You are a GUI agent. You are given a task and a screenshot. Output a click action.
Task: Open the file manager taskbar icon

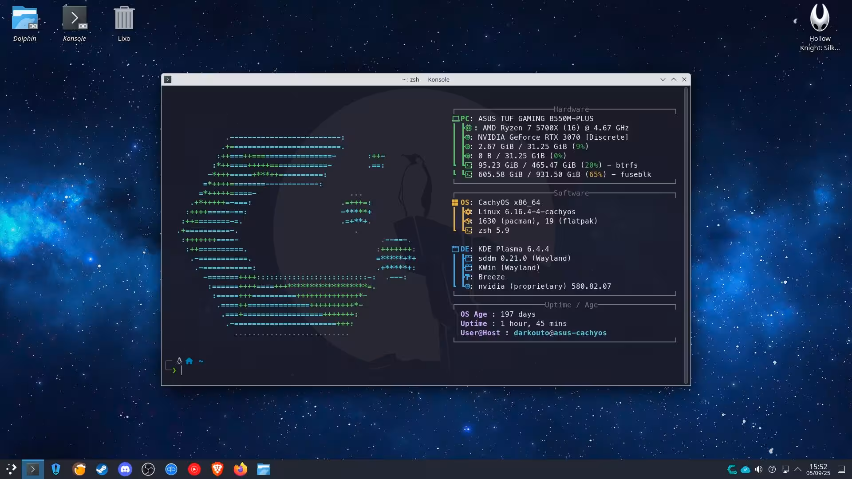(264, 469)
